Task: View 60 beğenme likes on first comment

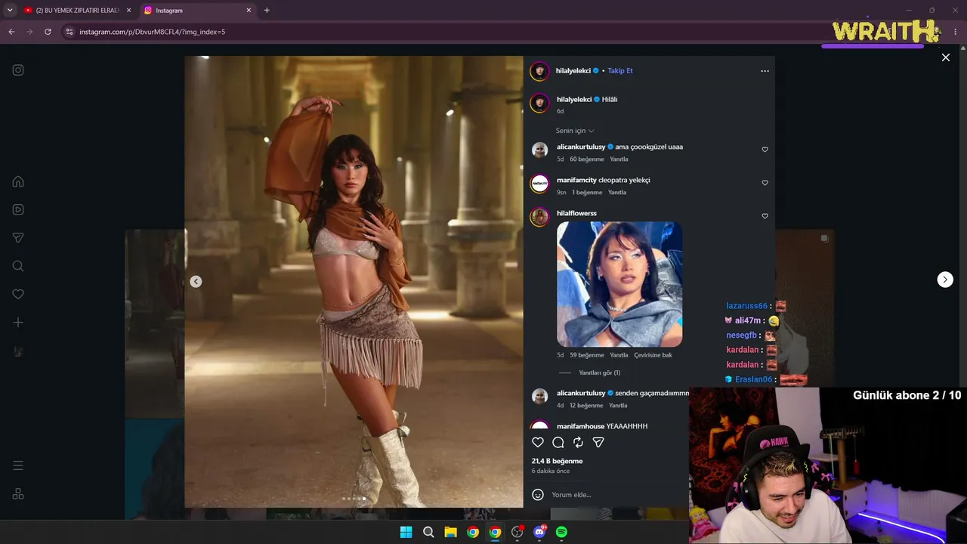Action: pos(587,159)
